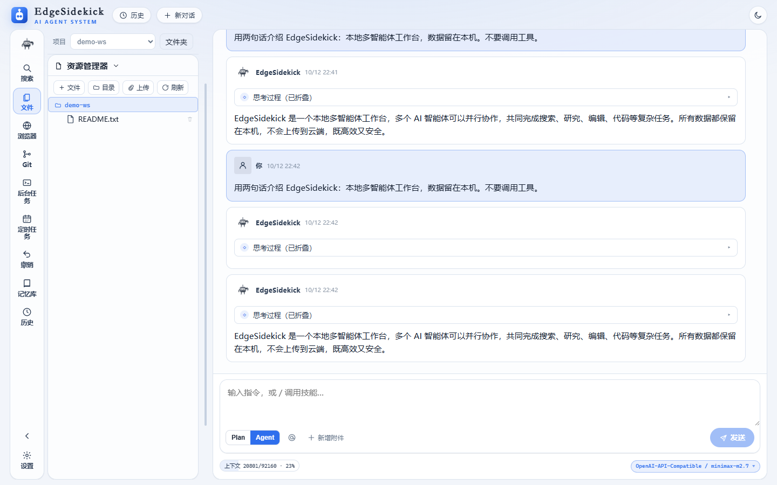Switch to Agent mode
Viewport: 777px width, 485px height.
[x=265, y=438]
